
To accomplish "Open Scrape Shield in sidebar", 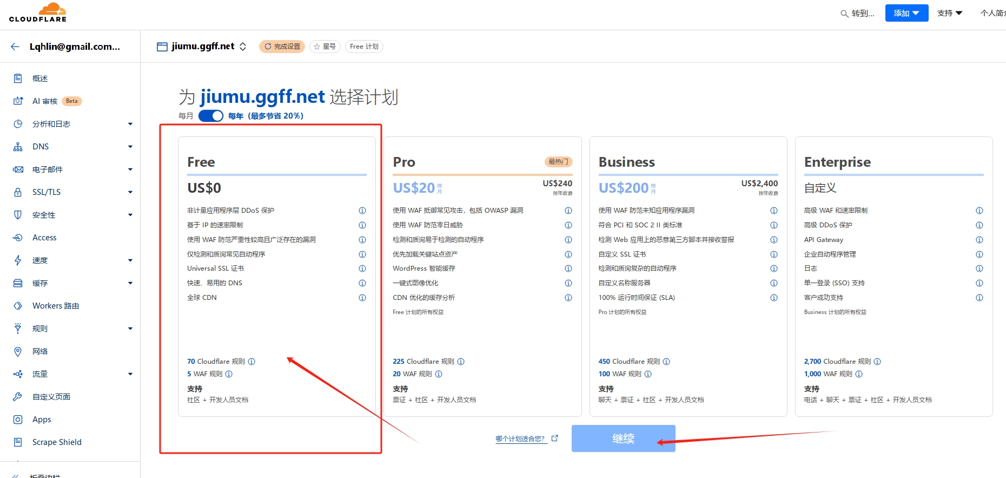I will coord(57,442).
